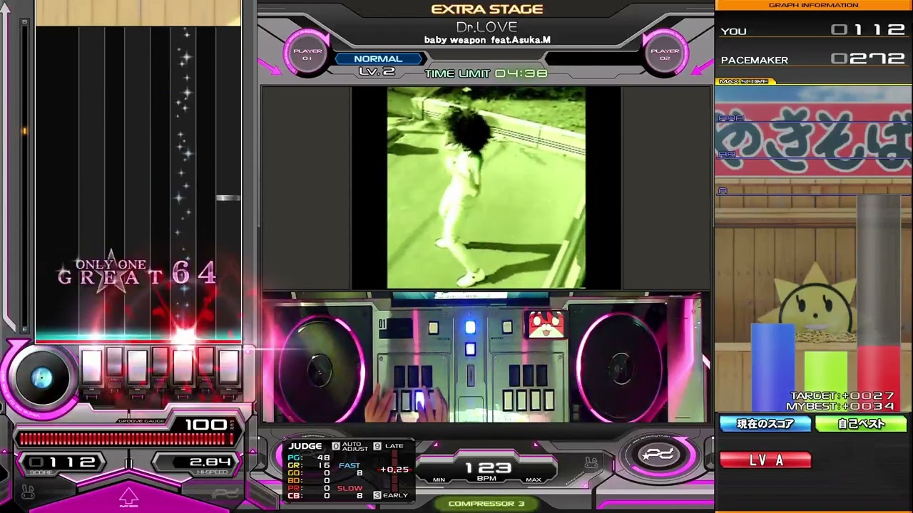Click the FAST 8 counter
Image resolution: width=913 pixels, height=513 pixels.
tap(350, 470)
